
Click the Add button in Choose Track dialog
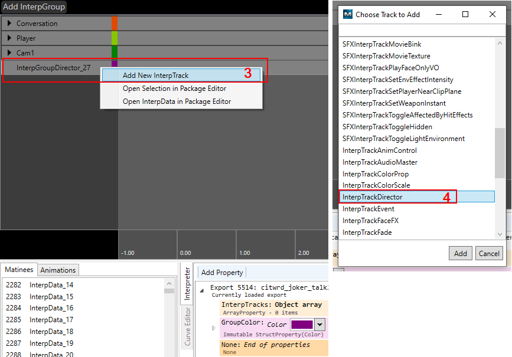tap(461, 253)
